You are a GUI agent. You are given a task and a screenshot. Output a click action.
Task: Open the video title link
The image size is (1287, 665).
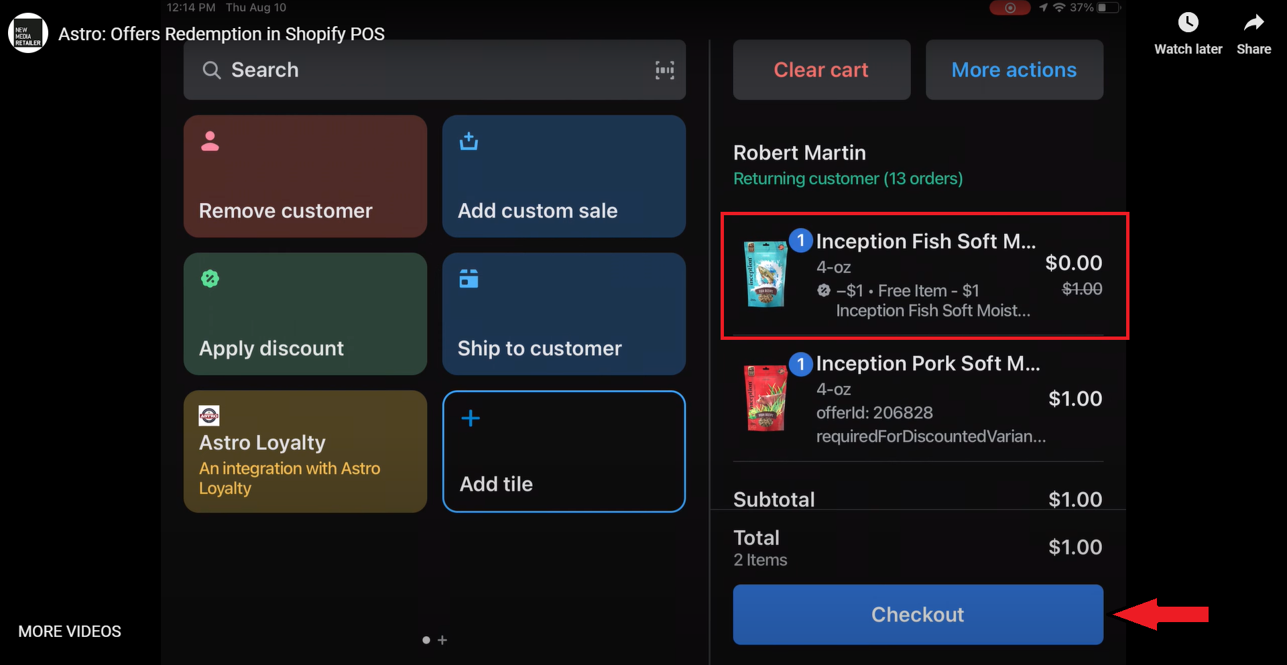tap(221, 34)
